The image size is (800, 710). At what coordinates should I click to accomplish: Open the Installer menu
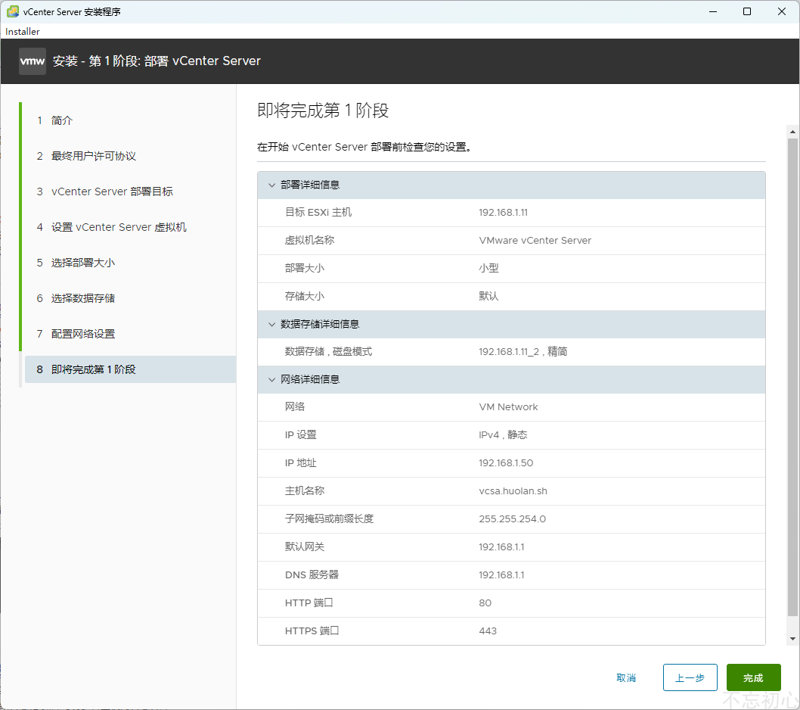pos(23,32)
